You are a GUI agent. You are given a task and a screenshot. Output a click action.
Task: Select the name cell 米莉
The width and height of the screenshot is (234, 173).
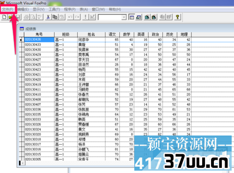click(x=91, y=80)
